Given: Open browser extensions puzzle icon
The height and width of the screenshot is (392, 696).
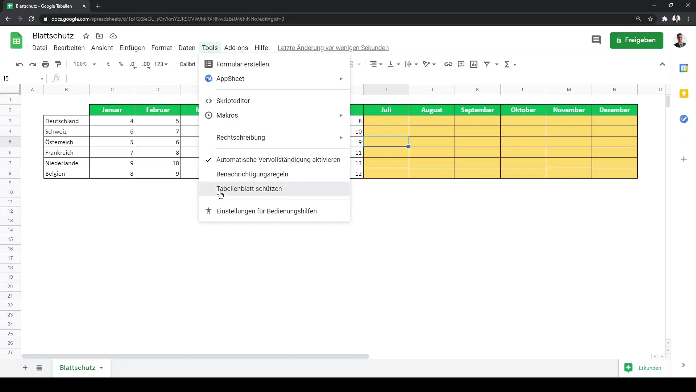Looking at the screenshot, I should tap(664, 19).
